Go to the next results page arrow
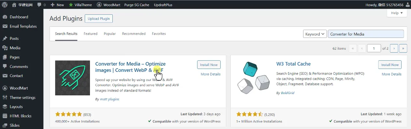The height and width of the screenshot is (129, 411). coord(394,48)
